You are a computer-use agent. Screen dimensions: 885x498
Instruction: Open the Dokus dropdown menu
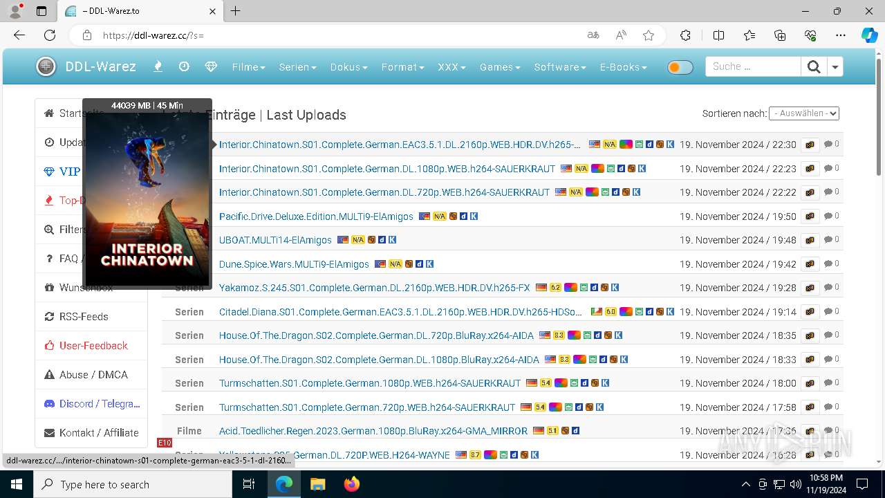coord(349,67)
